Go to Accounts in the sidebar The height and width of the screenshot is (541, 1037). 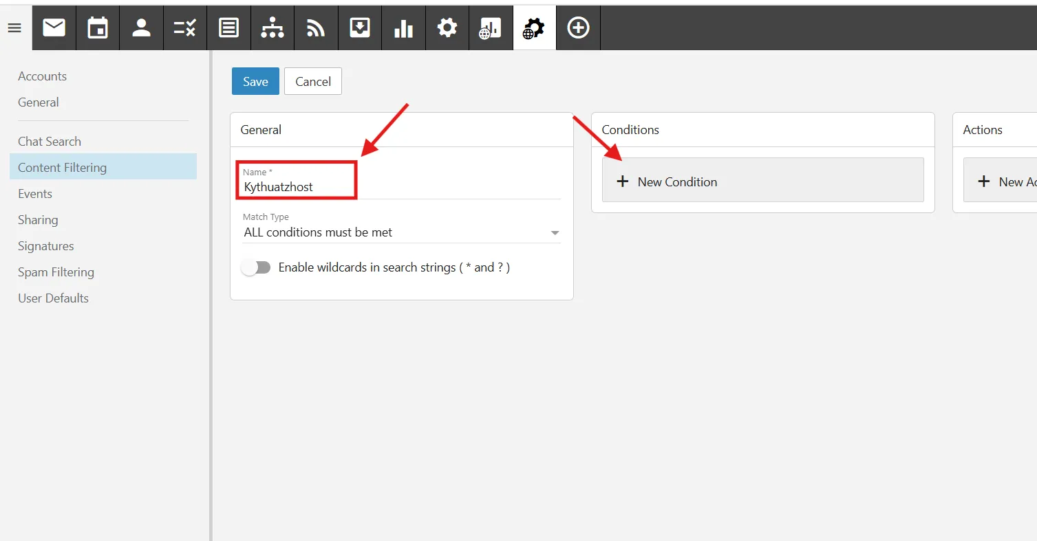click(x=42, y=76)
